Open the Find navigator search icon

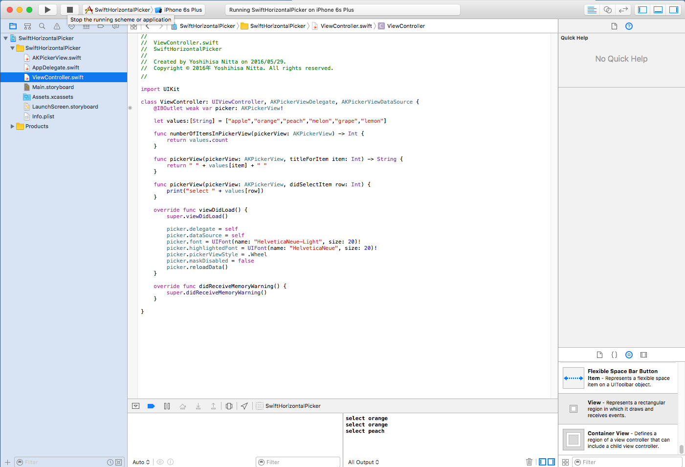tap(42, 26)
